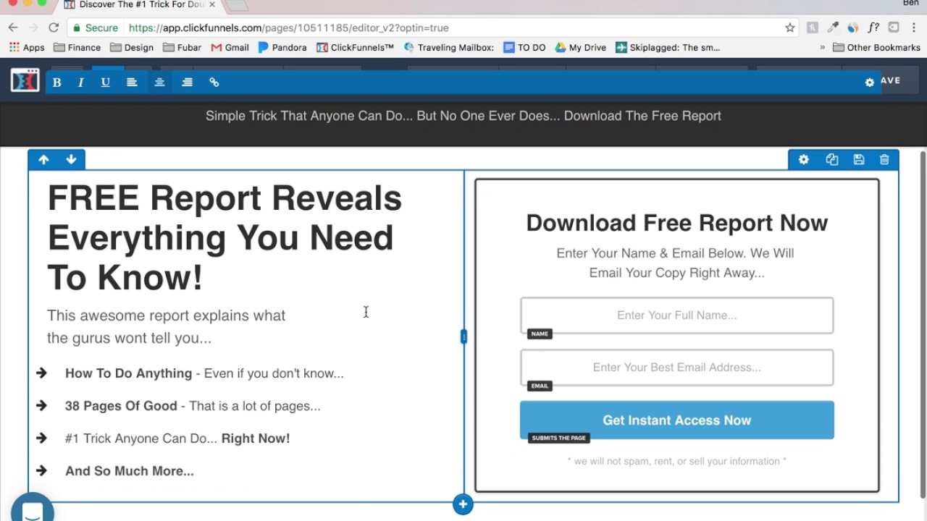Open text toolbar settings gear
927x521 pixels.
[870, 82]
